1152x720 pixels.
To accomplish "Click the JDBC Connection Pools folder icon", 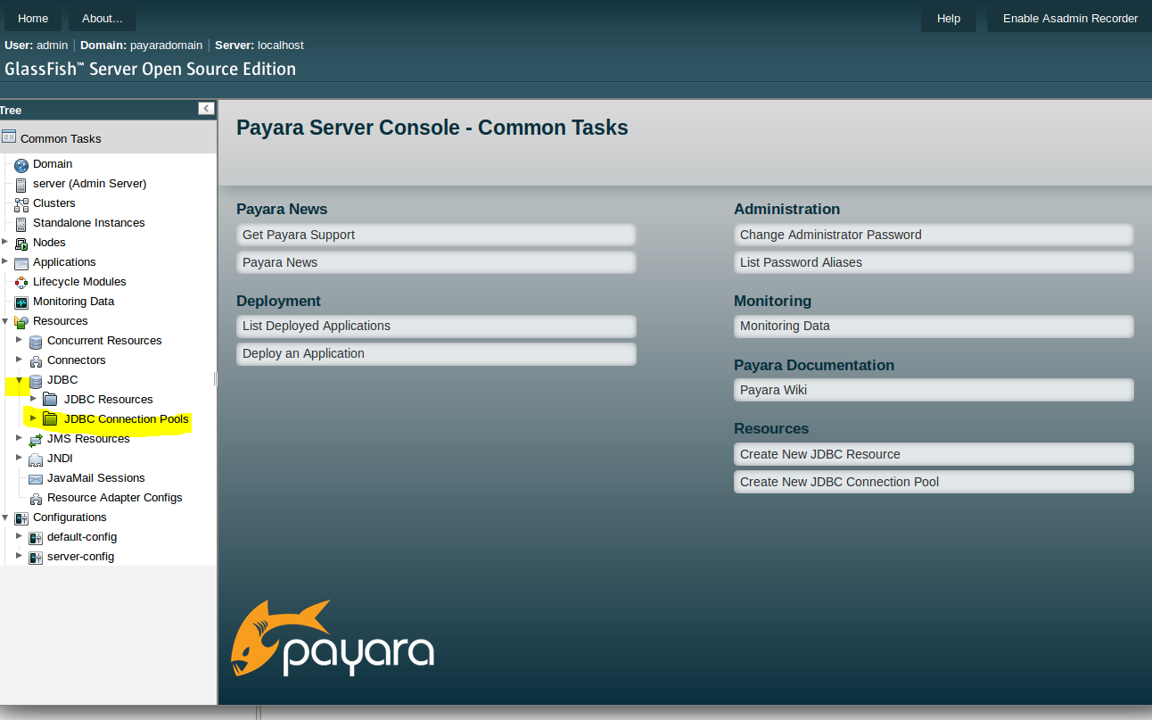I will click(50, 419).
